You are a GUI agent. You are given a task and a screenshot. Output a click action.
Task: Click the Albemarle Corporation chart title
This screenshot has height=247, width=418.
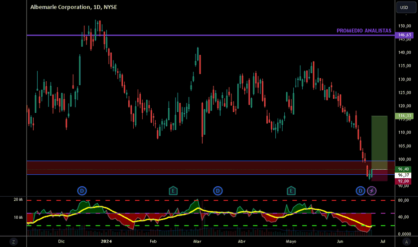click(74, 7)
